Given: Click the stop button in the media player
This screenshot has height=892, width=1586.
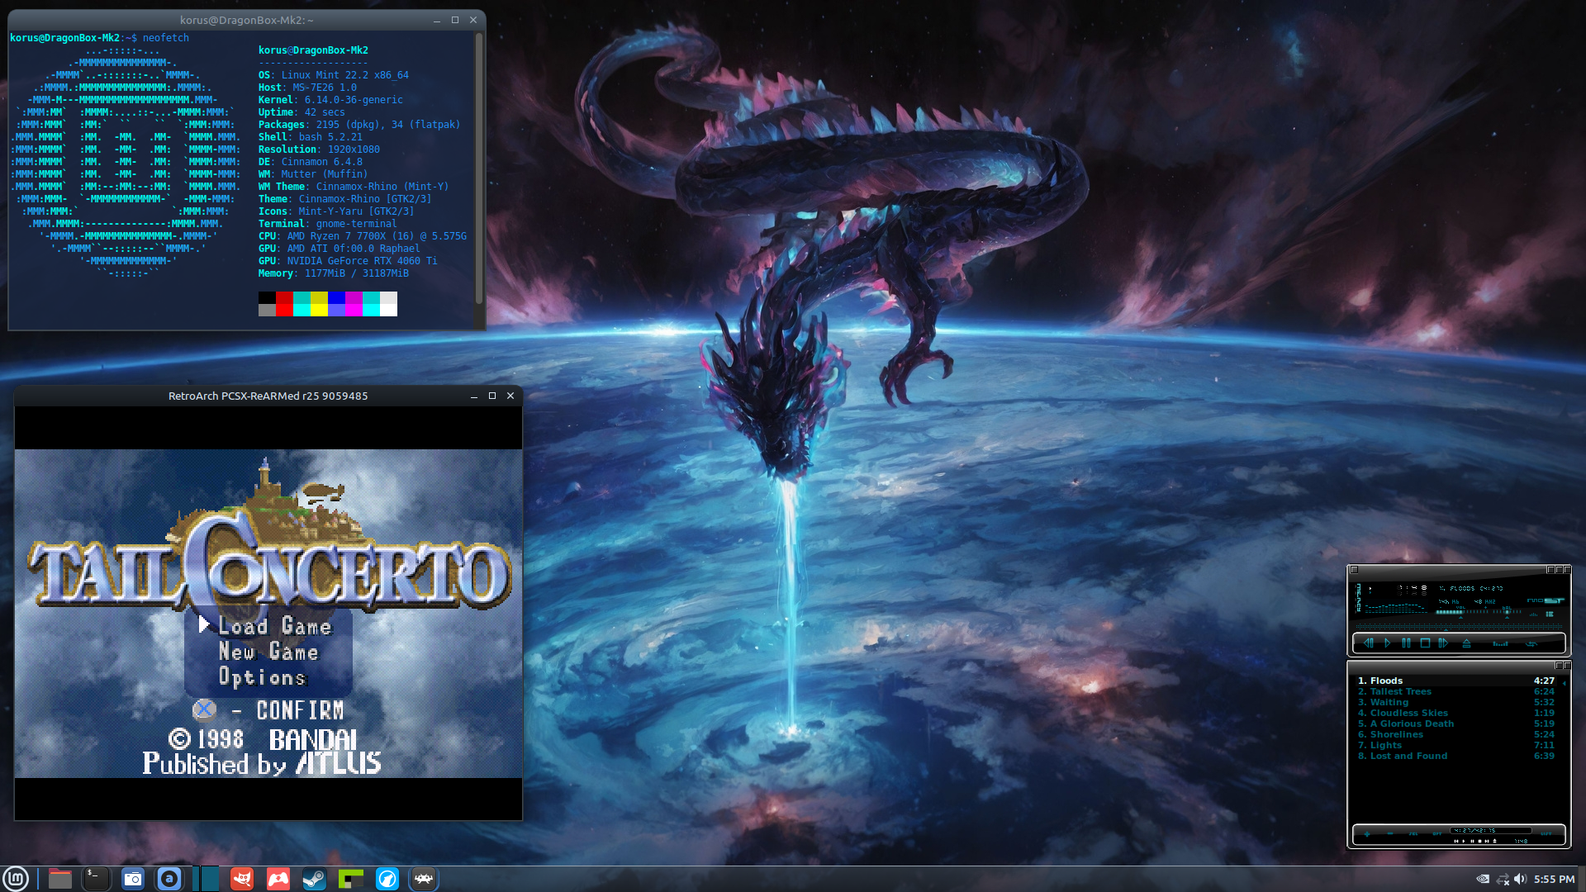Looking at the screenshot, I should (1425, 643).
